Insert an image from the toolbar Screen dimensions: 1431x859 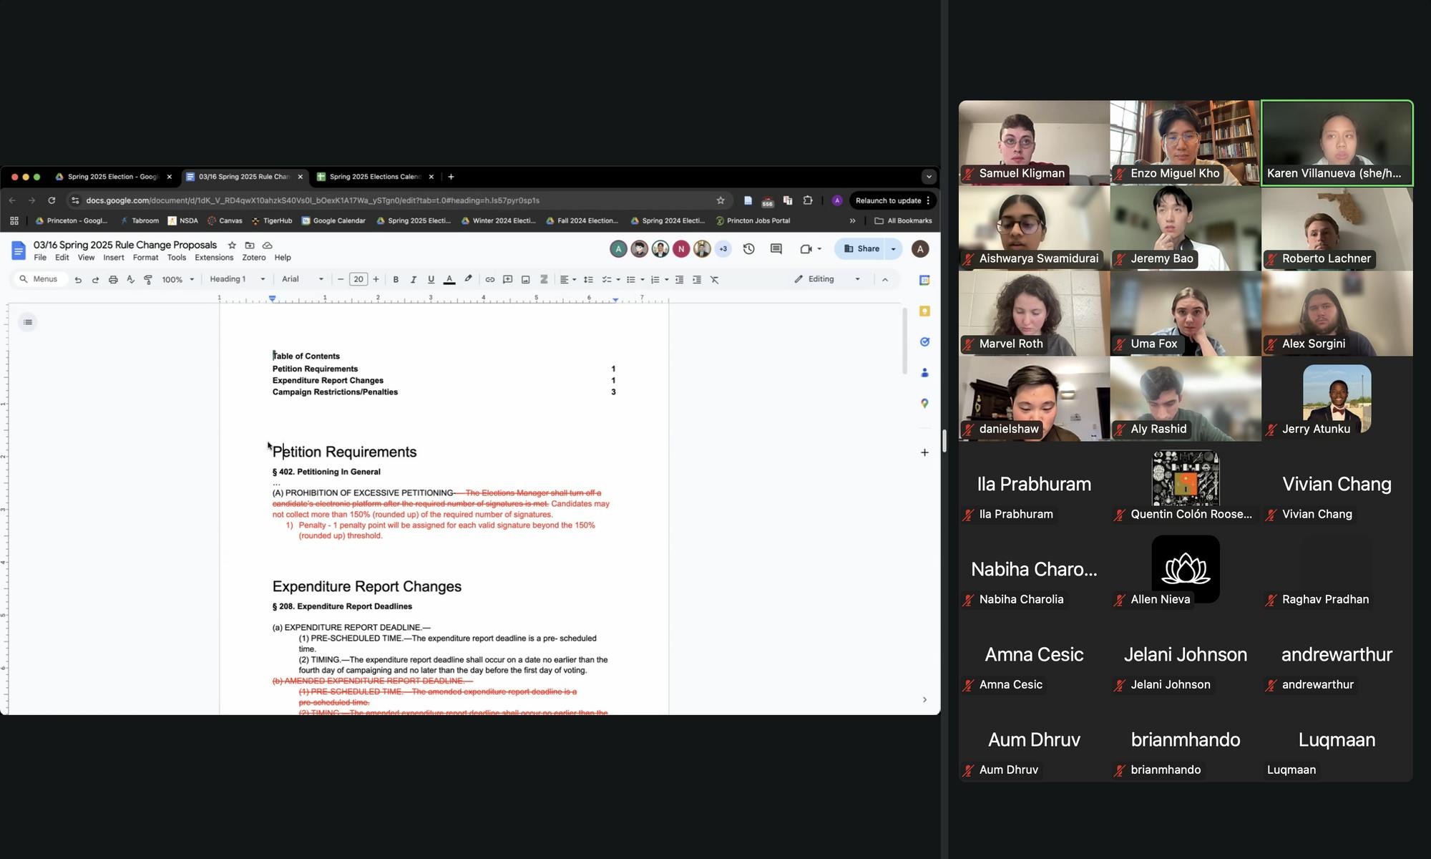(x=525, y=279)
